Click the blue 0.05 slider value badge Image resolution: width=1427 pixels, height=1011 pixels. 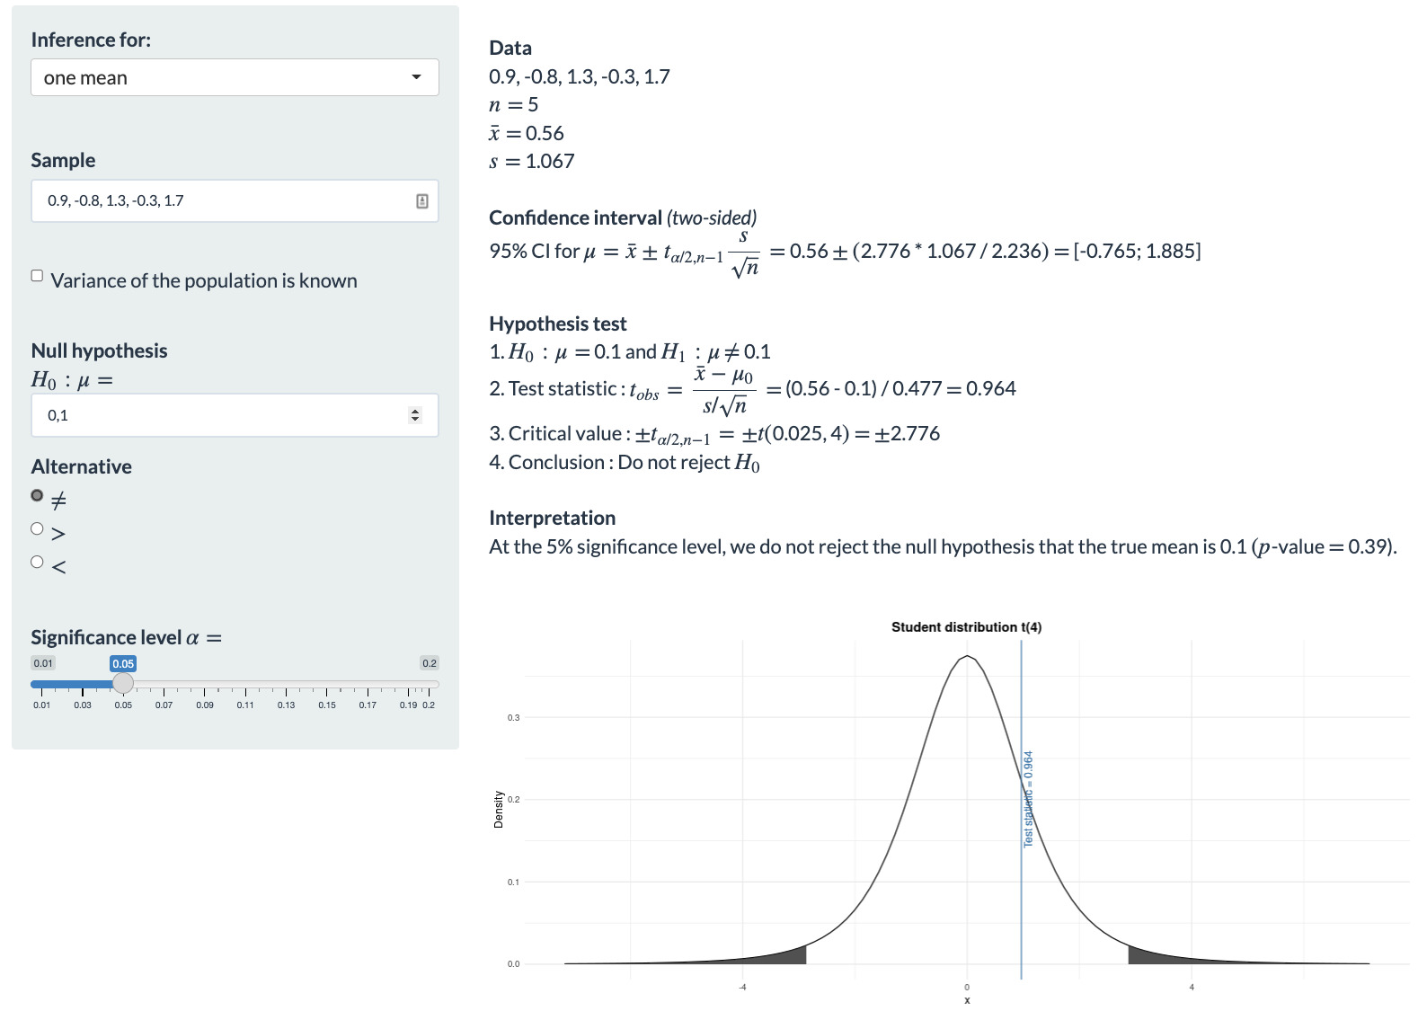123,664
